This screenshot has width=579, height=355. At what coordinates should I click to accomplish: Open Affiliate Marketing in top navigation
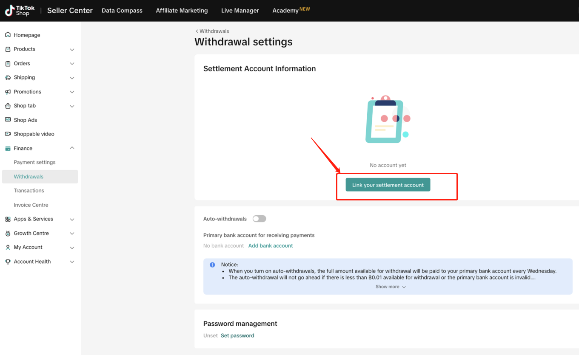[x=182, y=11]
